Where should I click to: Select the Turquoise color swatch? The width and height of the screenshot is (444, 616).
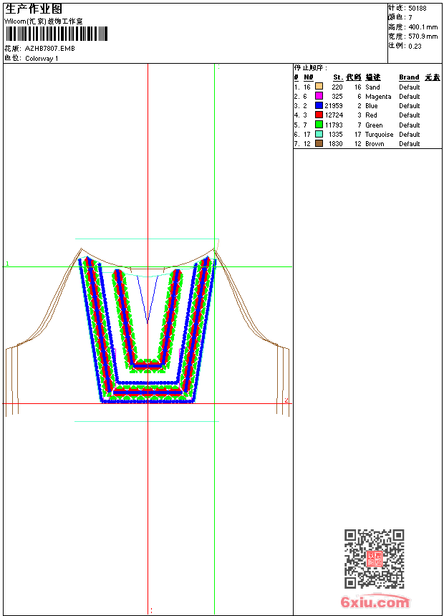click(x=319, y=134)
